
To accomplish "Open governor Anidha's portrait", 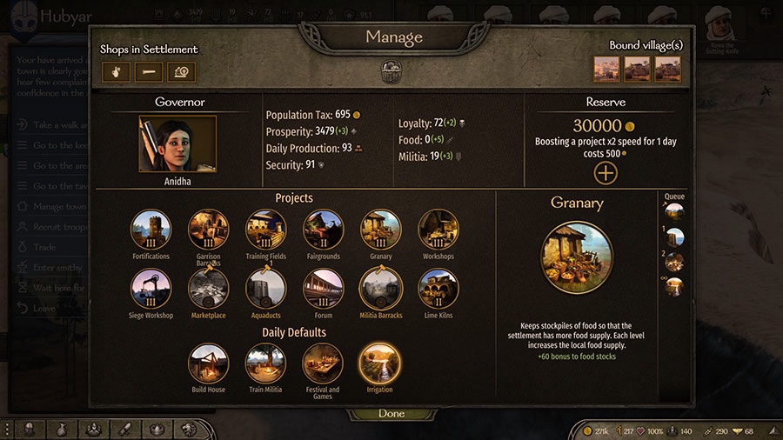I will click(177, 143).
